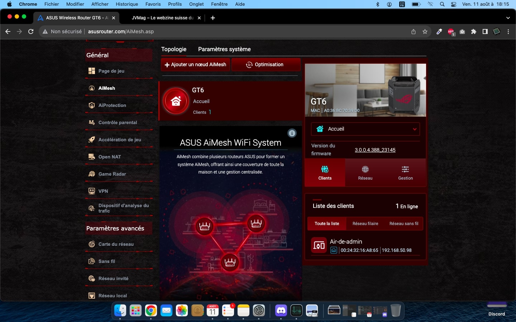The height and width of the screenshot is (322, 516).
Task: Open Activity Monitor in the Dock
Action: (296, 310)
